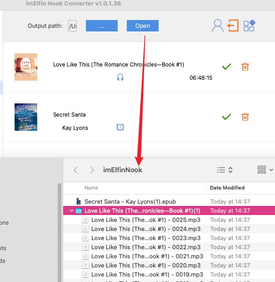Image resolution: width=275 pixels, height=282 pixels.
Task: Open the user account profile icon
Action: coord(218,26)
